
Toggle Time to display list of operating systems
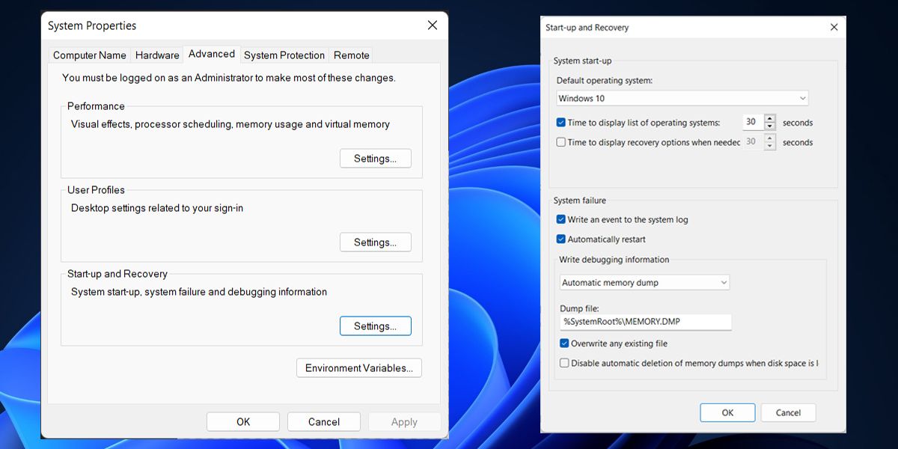[561, 123]
